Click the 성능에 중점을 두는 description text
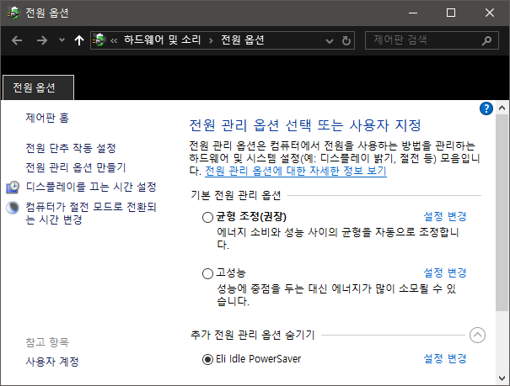This screenshot has width=510, height=386. click(x=336, y=294)
